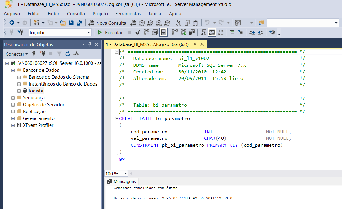
Task: Click the Increase Indent icon
Action: tap(260, 32)
